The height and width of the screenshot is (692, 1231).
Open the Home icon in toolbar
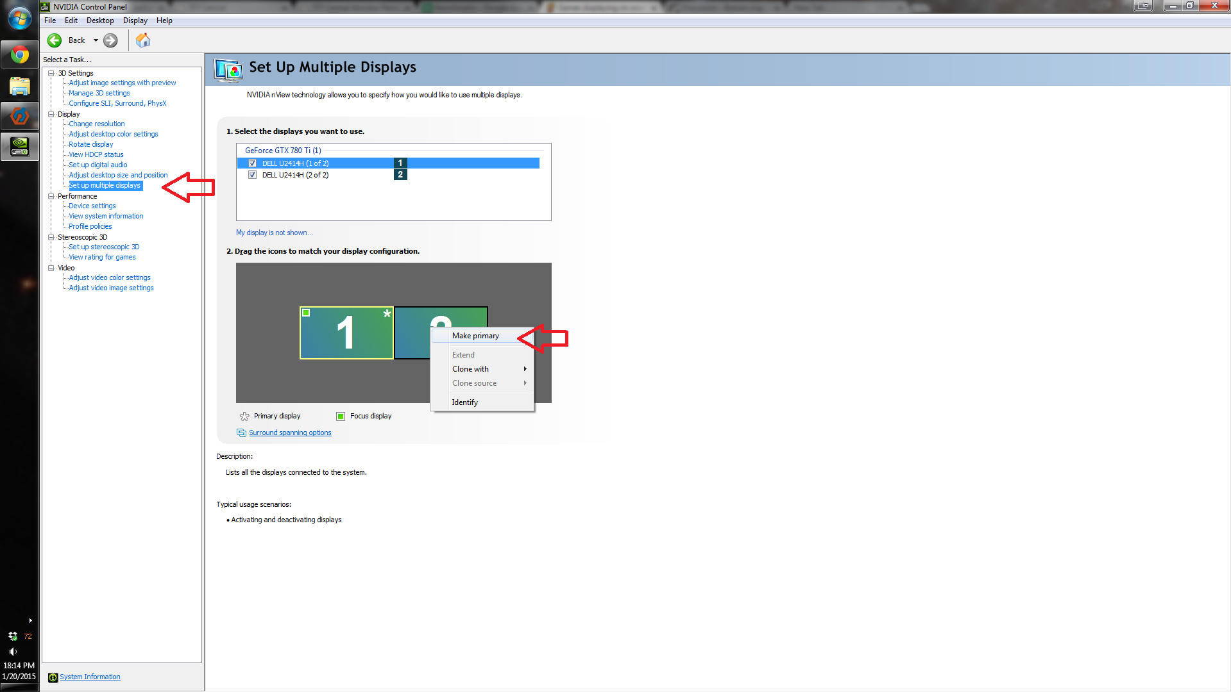(143, 40)
